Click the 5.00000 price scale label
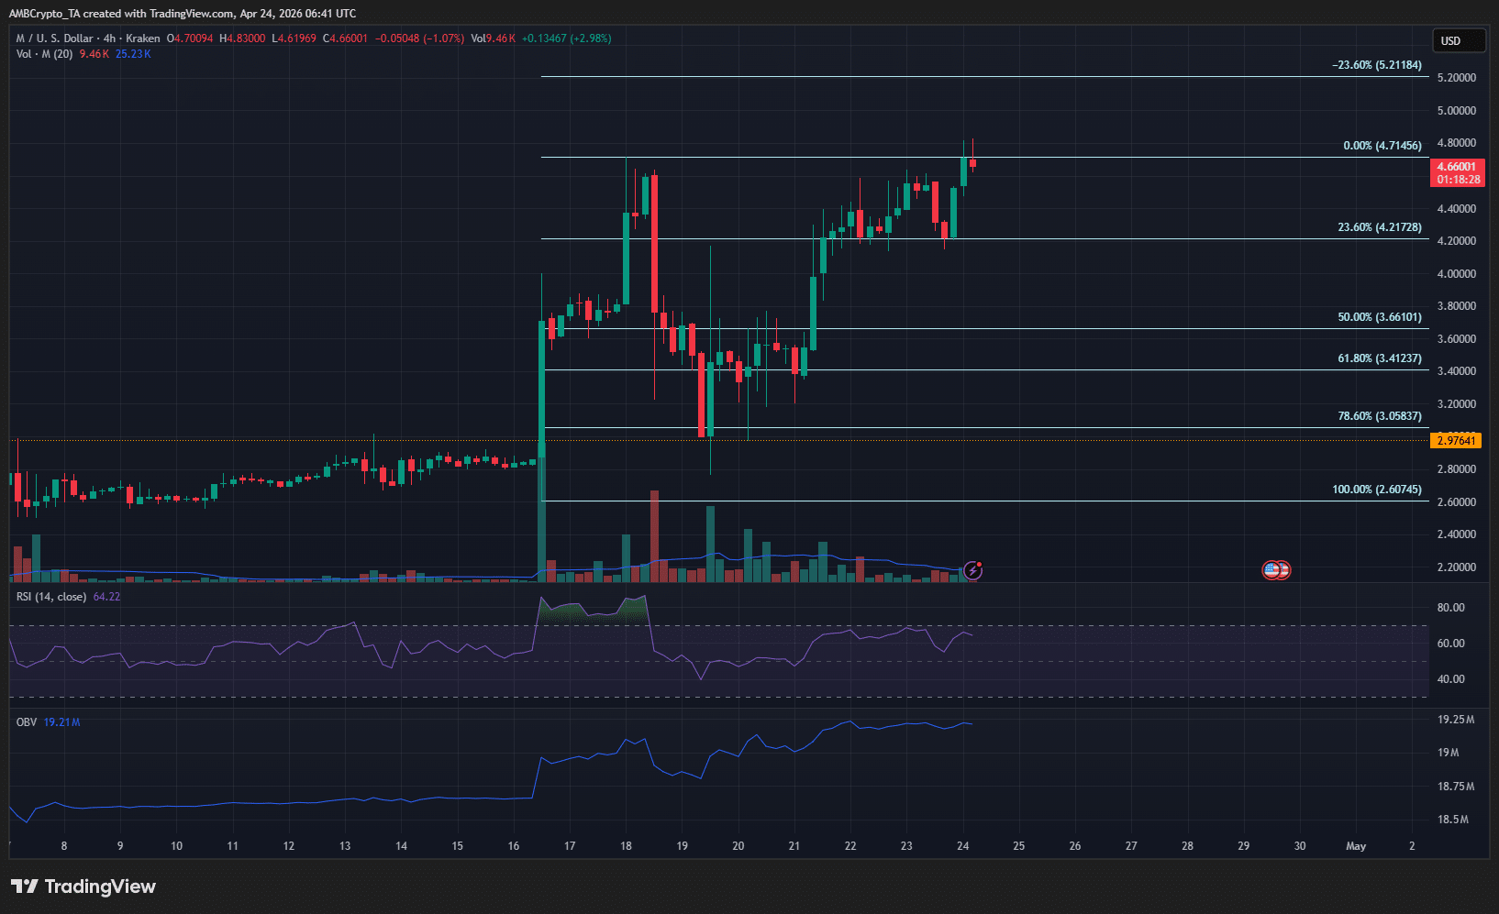This screenshot has height=914, width=1499. [1456, 111]
